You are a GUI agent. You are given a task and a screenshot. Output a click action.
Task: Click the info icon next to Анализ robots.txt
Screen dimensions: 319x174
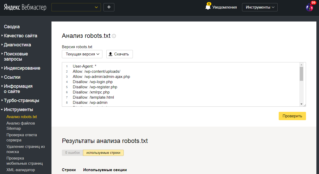coord(114,36)
